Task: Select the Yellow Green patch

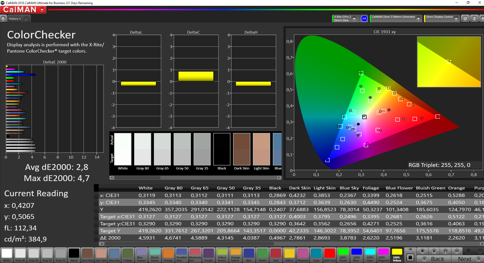Action: pos(222,255)
